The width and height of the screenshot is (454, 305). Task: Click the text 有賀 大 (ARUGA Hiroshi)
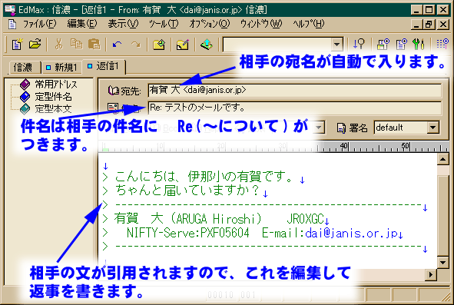point(188,219)
